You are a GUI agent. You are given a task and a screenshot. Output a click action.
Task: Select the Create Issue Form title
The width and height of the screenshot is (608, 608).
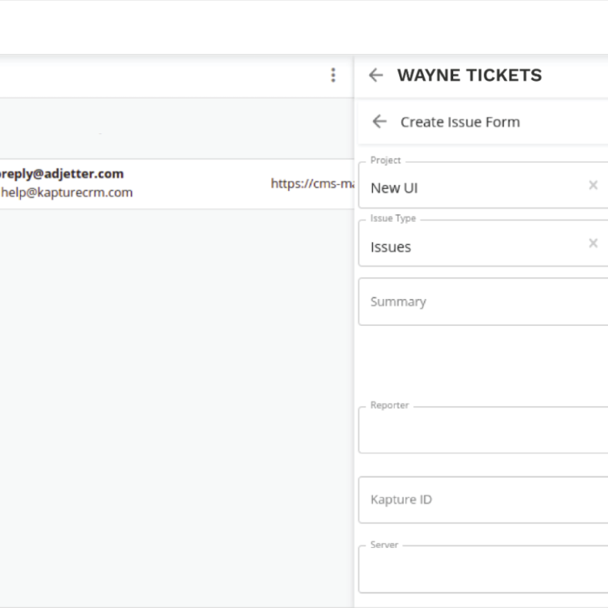[461, 122]
